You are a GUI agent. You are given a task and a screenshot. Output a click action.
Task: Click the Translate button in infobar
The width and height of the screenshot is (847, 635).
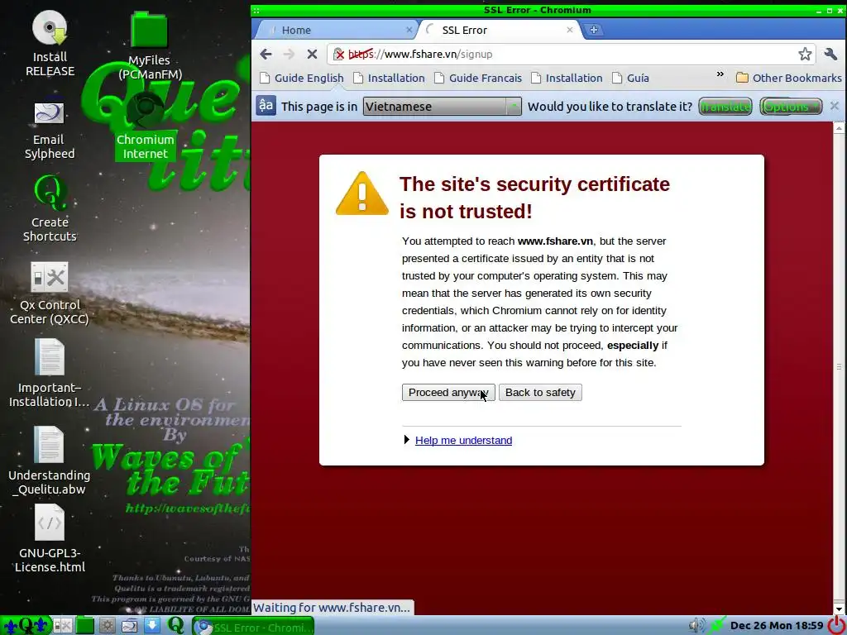pos(725,107)
